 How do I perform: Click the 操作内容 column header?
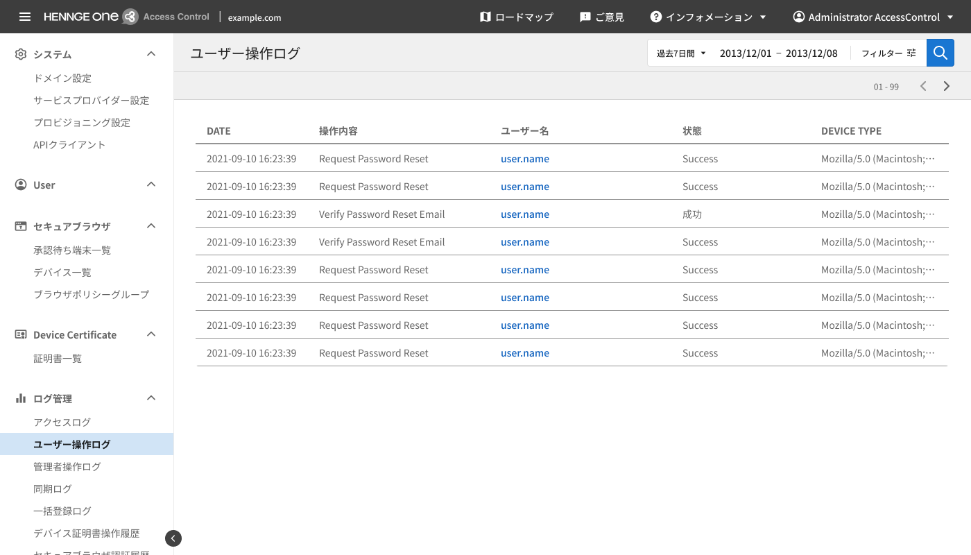[338, 131]
